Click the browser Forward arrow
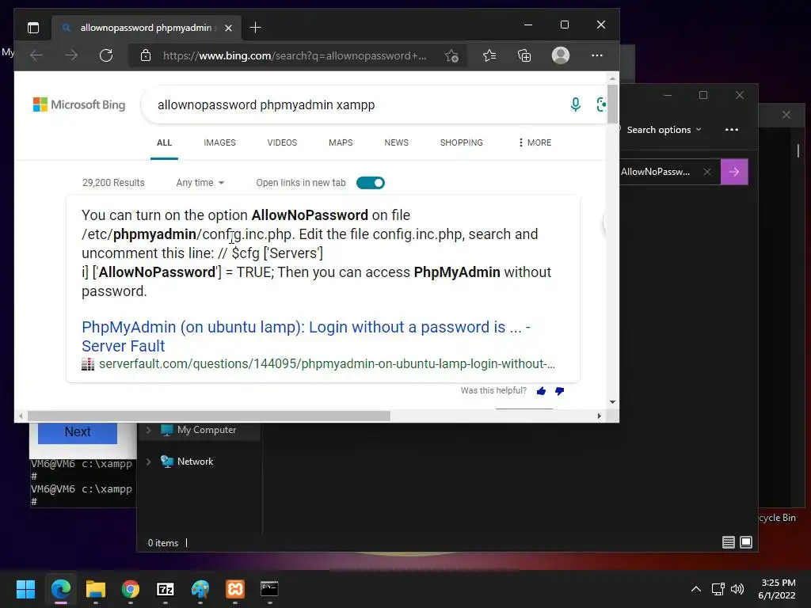 tap(71, 55)
